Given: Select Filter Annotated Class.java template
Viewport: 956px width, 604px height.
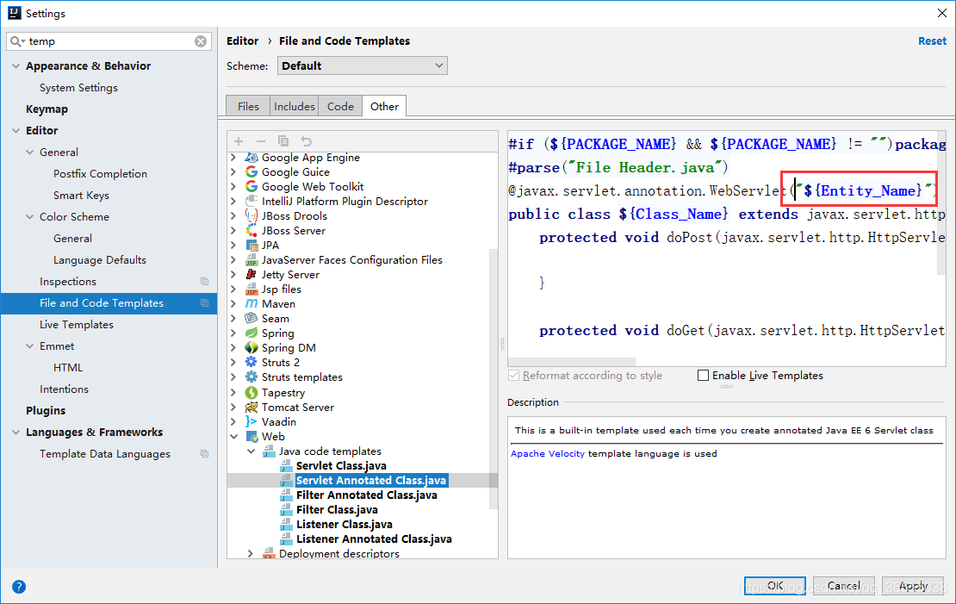Looking at the screenshot, I should point(366,495).
